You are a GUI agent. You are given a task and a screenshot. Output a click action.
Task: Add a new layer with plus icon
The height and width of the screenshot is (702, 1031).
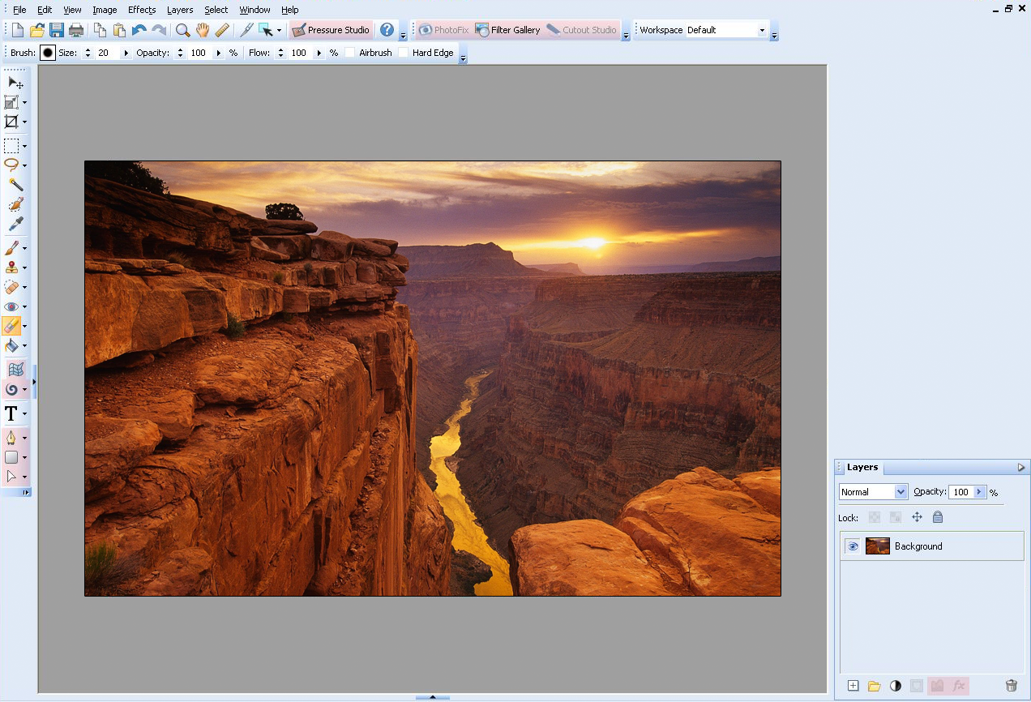[x=853, y=686]
